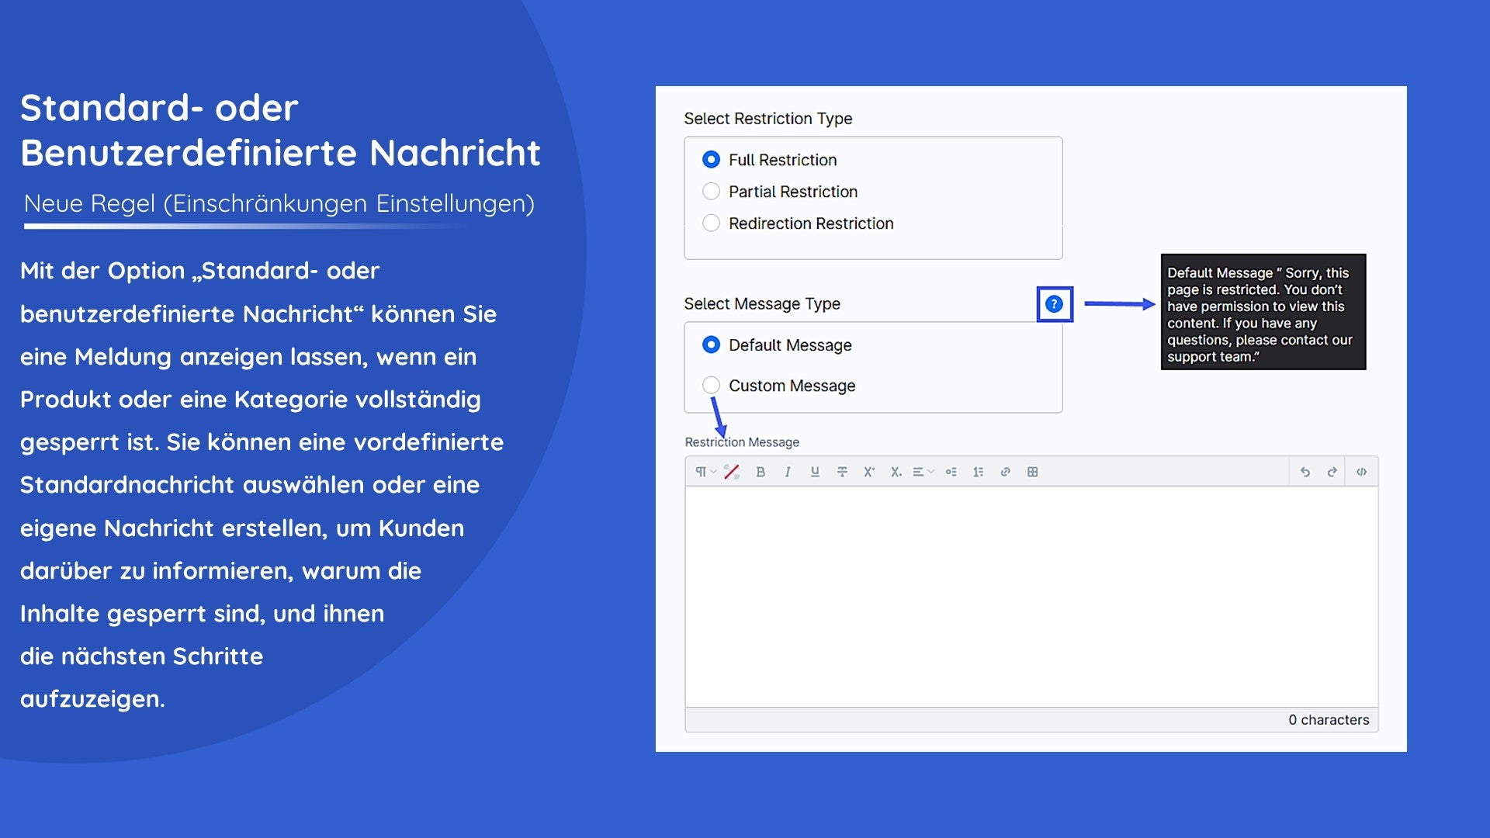The height and width of the screenshot is (838, 1490).
Task: Click the 'Restriction Message' label
Action: click(x=742, y=442)
